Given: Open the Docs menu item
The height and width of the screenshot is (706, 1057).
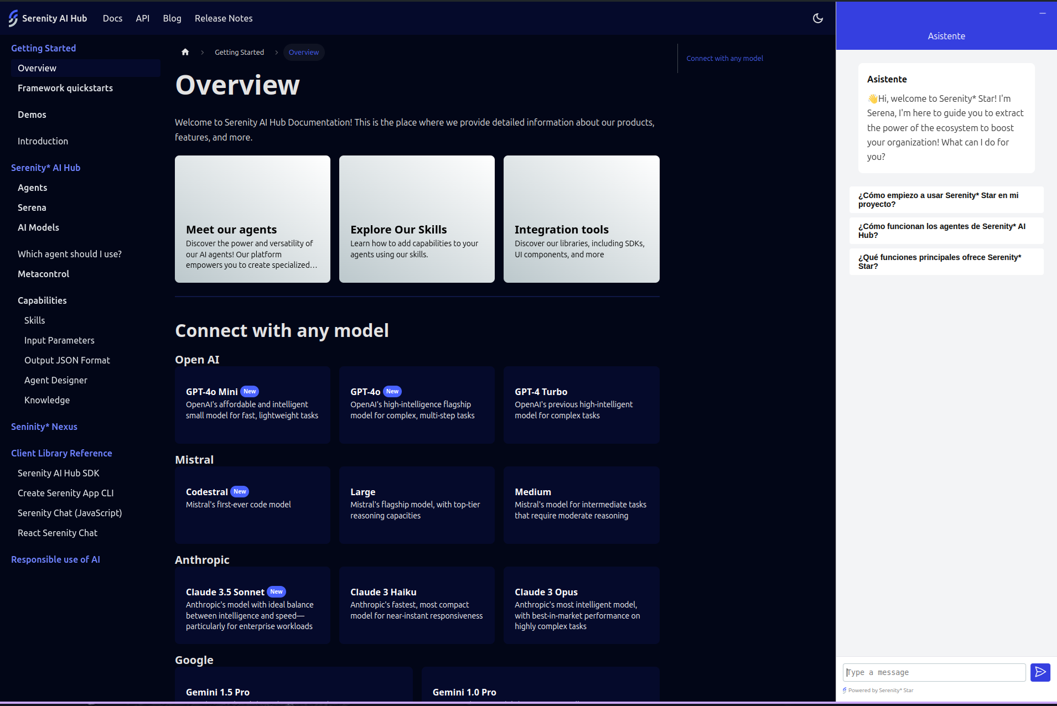Looking at the screenshot, I should tap(112, 18).
